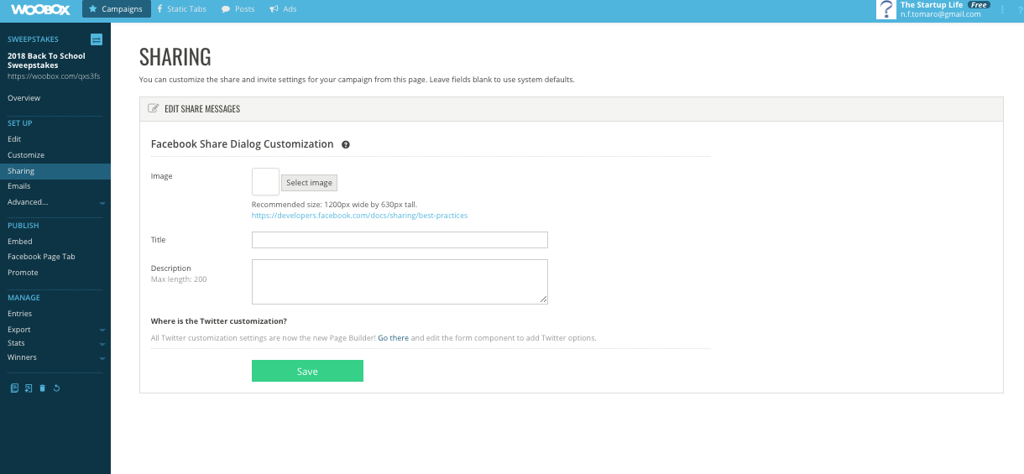Image resolution: width=1024 pixels, height=474 pixels.
Task: Click into the Description text area
Action: (x=400, y=281)
